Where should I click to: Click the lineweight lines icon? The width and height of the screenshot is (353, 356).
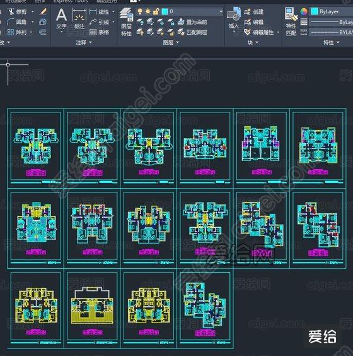click(x=304, y=22)
